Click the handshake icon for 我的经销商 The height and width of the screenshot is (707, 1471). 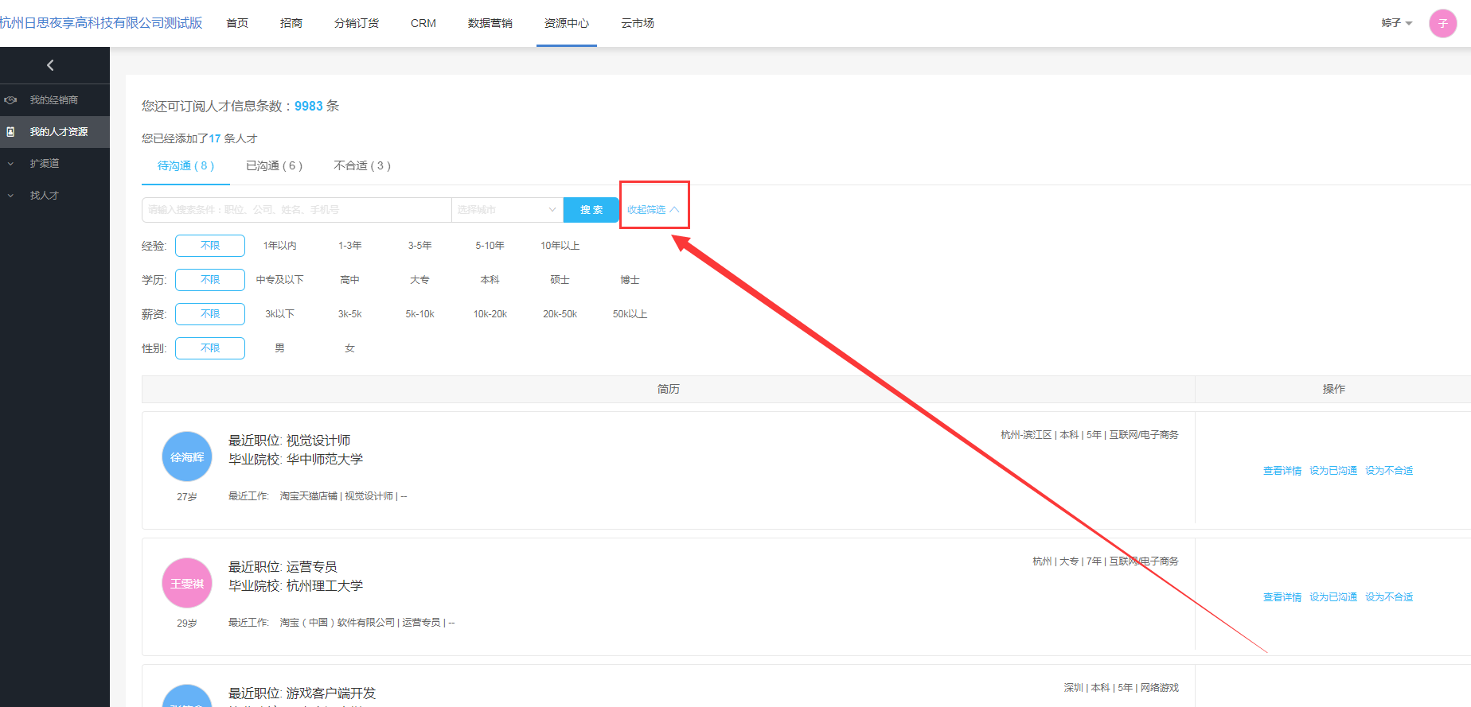pos(10,100)
